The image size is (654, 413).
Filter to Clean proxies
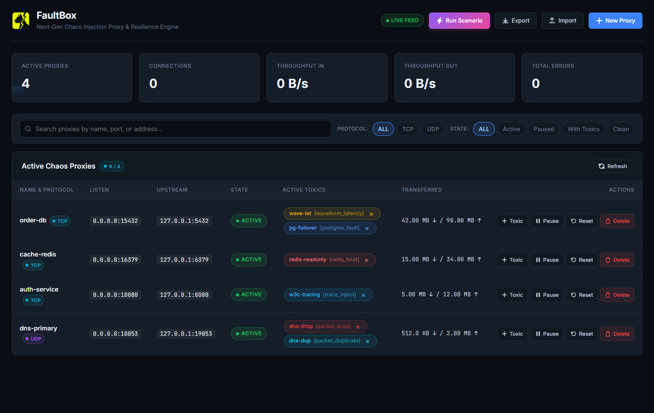[621, 129]
